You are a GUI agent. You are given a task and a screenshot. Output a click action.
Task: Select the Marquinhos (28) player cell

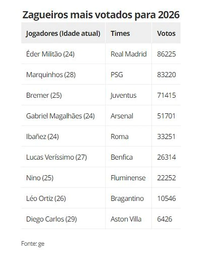point(51,75)
